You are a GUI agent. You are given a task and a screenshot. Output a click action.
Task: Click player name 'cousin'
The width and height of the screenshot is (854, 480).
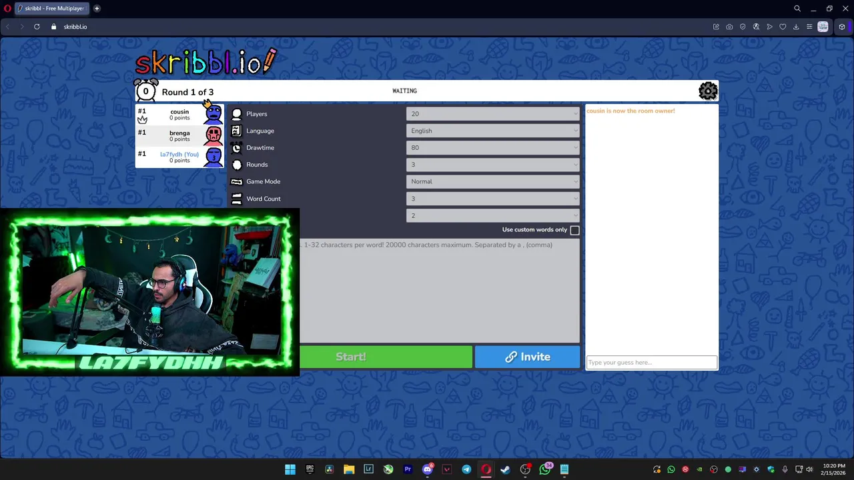pos(179,111)
